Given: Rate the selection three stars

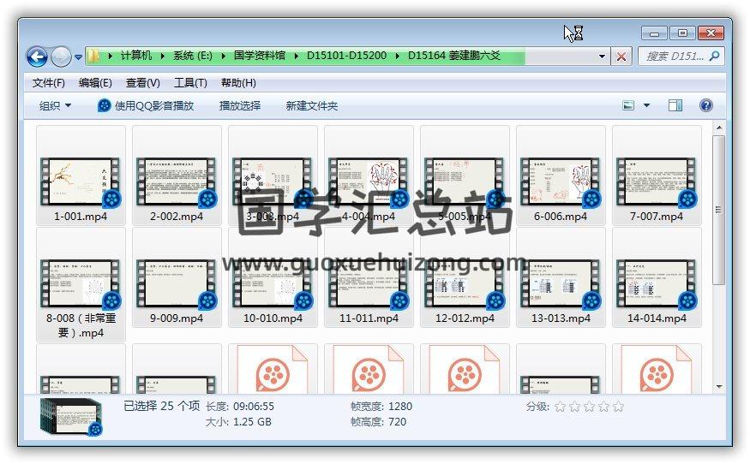Looking at the screenshot, I should point(590,407).
